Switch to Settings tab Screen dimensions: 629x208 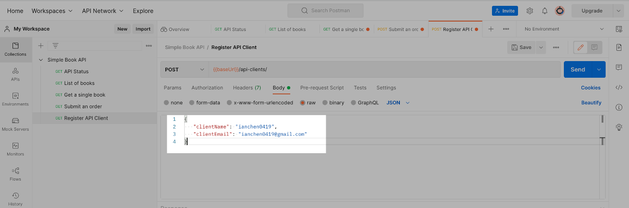(386, 88)
